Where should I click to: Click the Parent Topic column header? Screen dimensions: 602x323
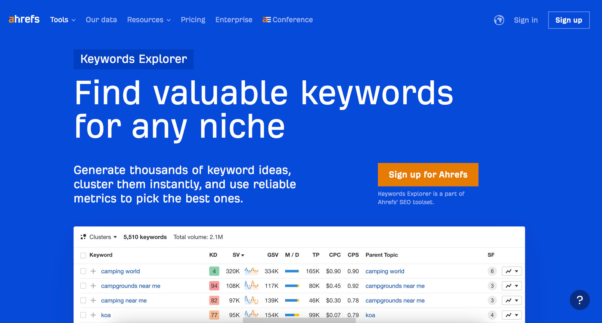382,255
